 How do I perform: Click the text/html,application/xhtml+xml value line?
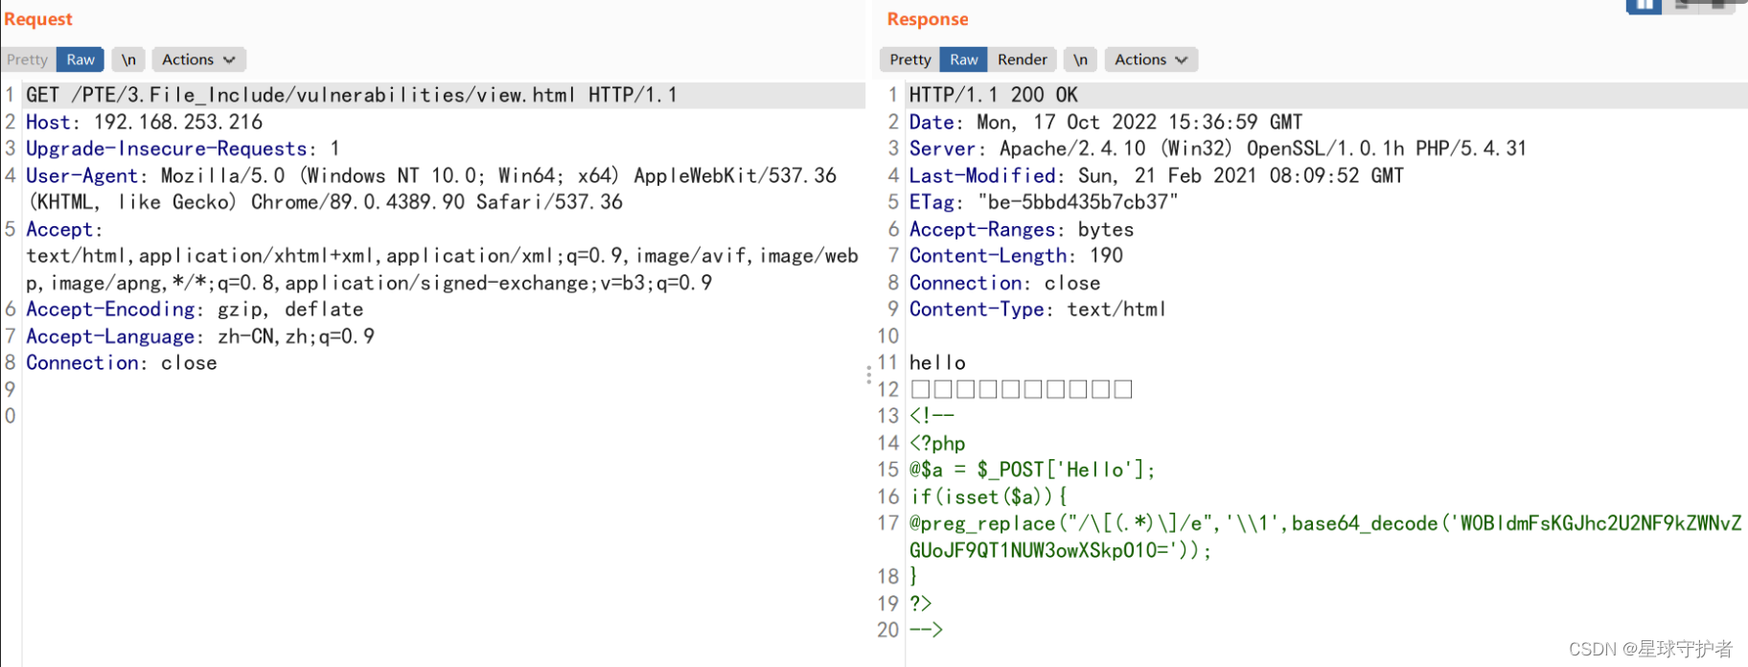[x=442, y=256]
